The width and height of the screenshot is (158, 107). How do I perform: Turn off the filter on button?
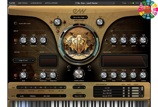point(36,75)
